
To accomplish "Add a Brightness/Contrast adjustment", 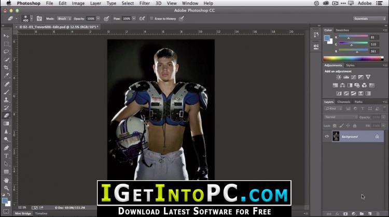I will 339,77.
